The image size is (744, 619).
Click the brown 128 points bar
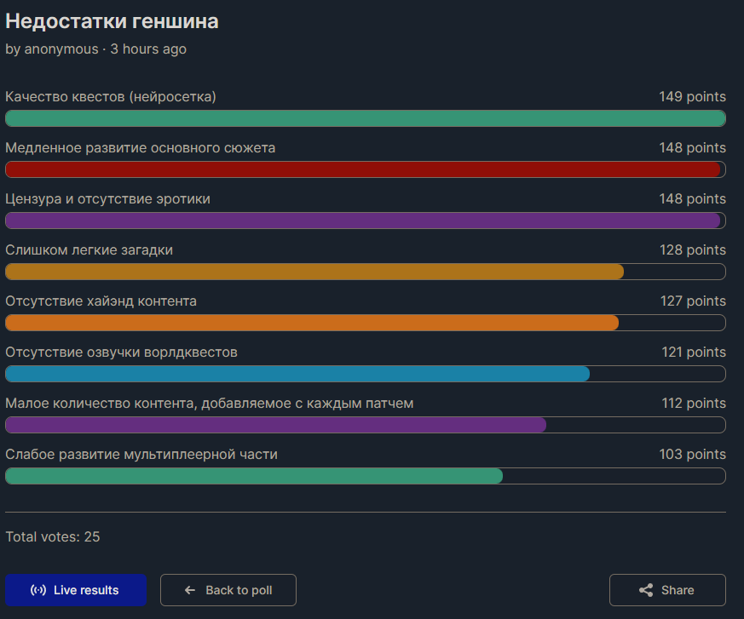tap(366, 272)
